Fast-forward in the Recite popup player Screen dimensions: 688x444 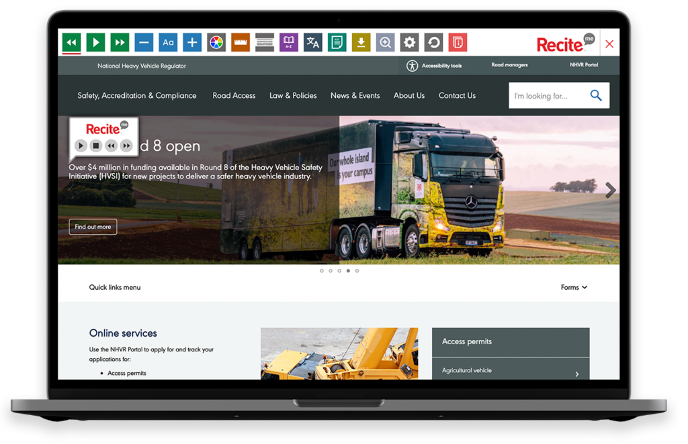126,146
